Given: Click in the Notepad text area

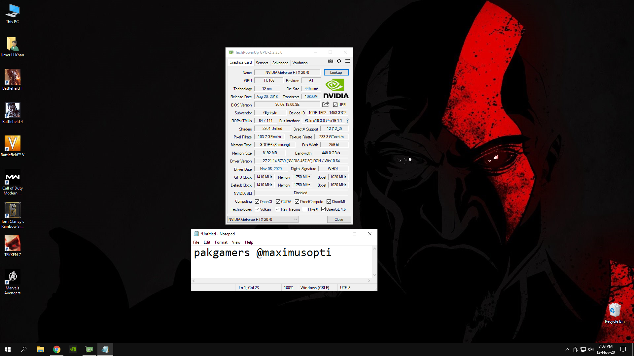Looking at the screenshot, I should pyautogui.click(x=281, y=262).
